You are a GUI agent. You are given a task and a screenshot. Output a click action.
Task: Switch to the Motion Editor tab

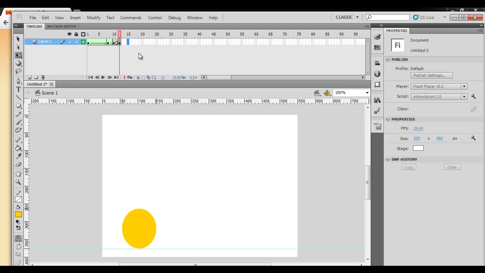click(62, 26)
